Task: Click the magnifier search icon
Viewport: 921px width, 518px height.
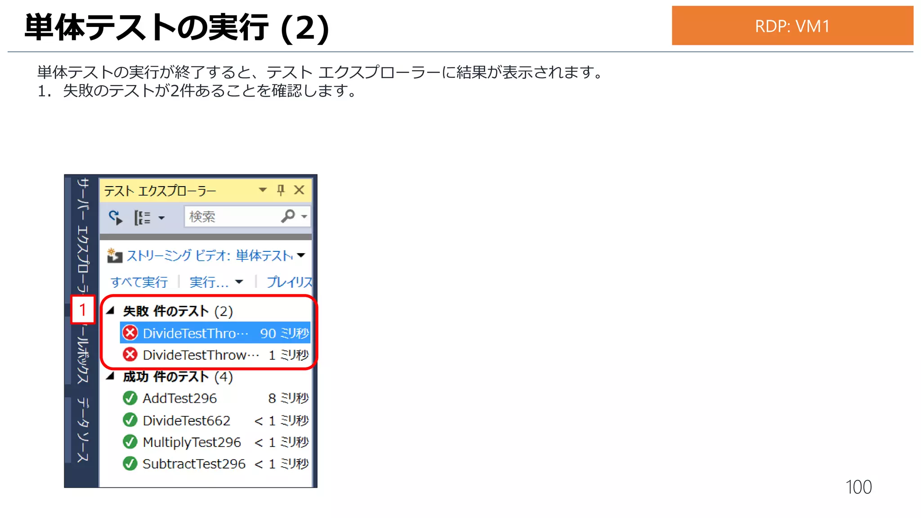Action: (x=288, y=216)
